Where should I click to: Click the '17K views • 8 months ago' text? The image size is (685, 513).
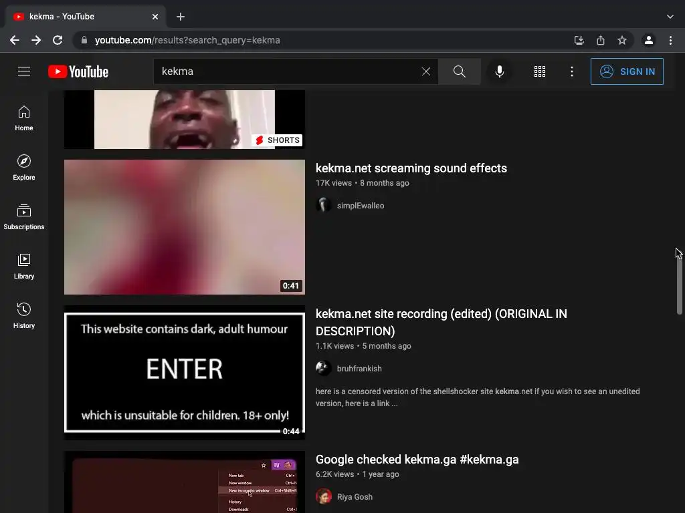tap(363, 183)
